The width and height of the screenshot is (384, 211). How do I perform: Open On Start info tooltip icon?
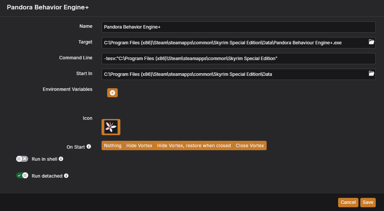coord(89,146)
